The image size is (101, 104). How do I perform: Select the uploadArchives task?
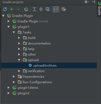[49, 66]
